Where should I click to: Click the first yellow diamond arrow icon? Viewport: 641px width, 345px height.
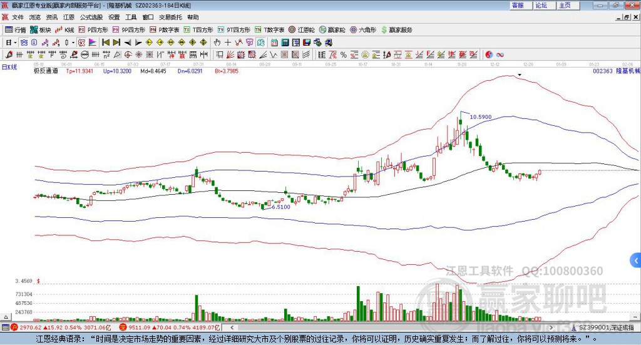[149, 43]
